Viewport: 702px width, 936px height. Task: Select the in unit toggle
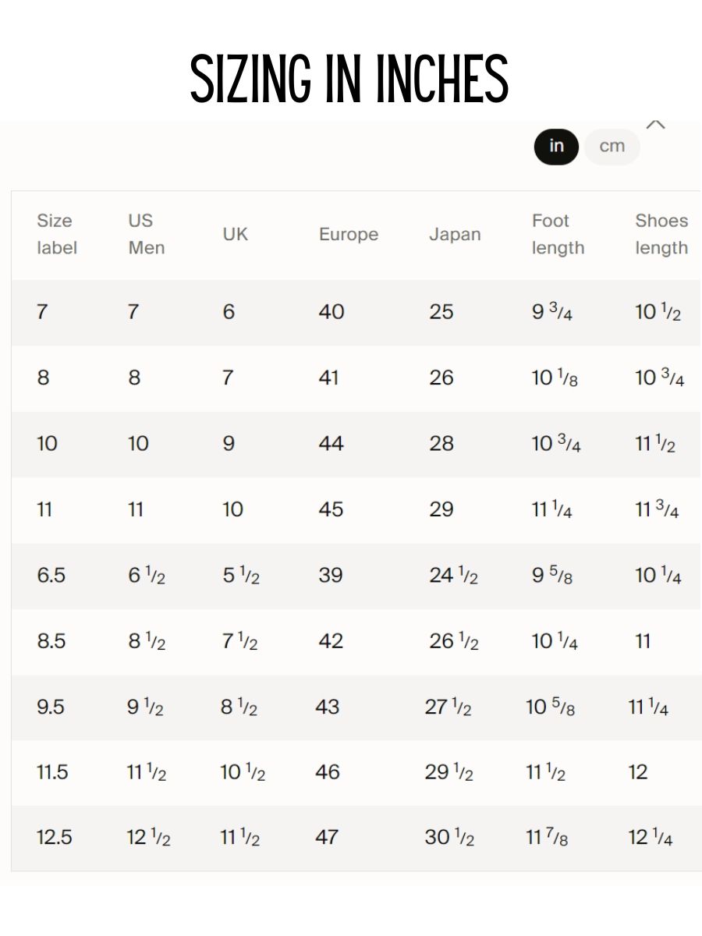(556, 147)
